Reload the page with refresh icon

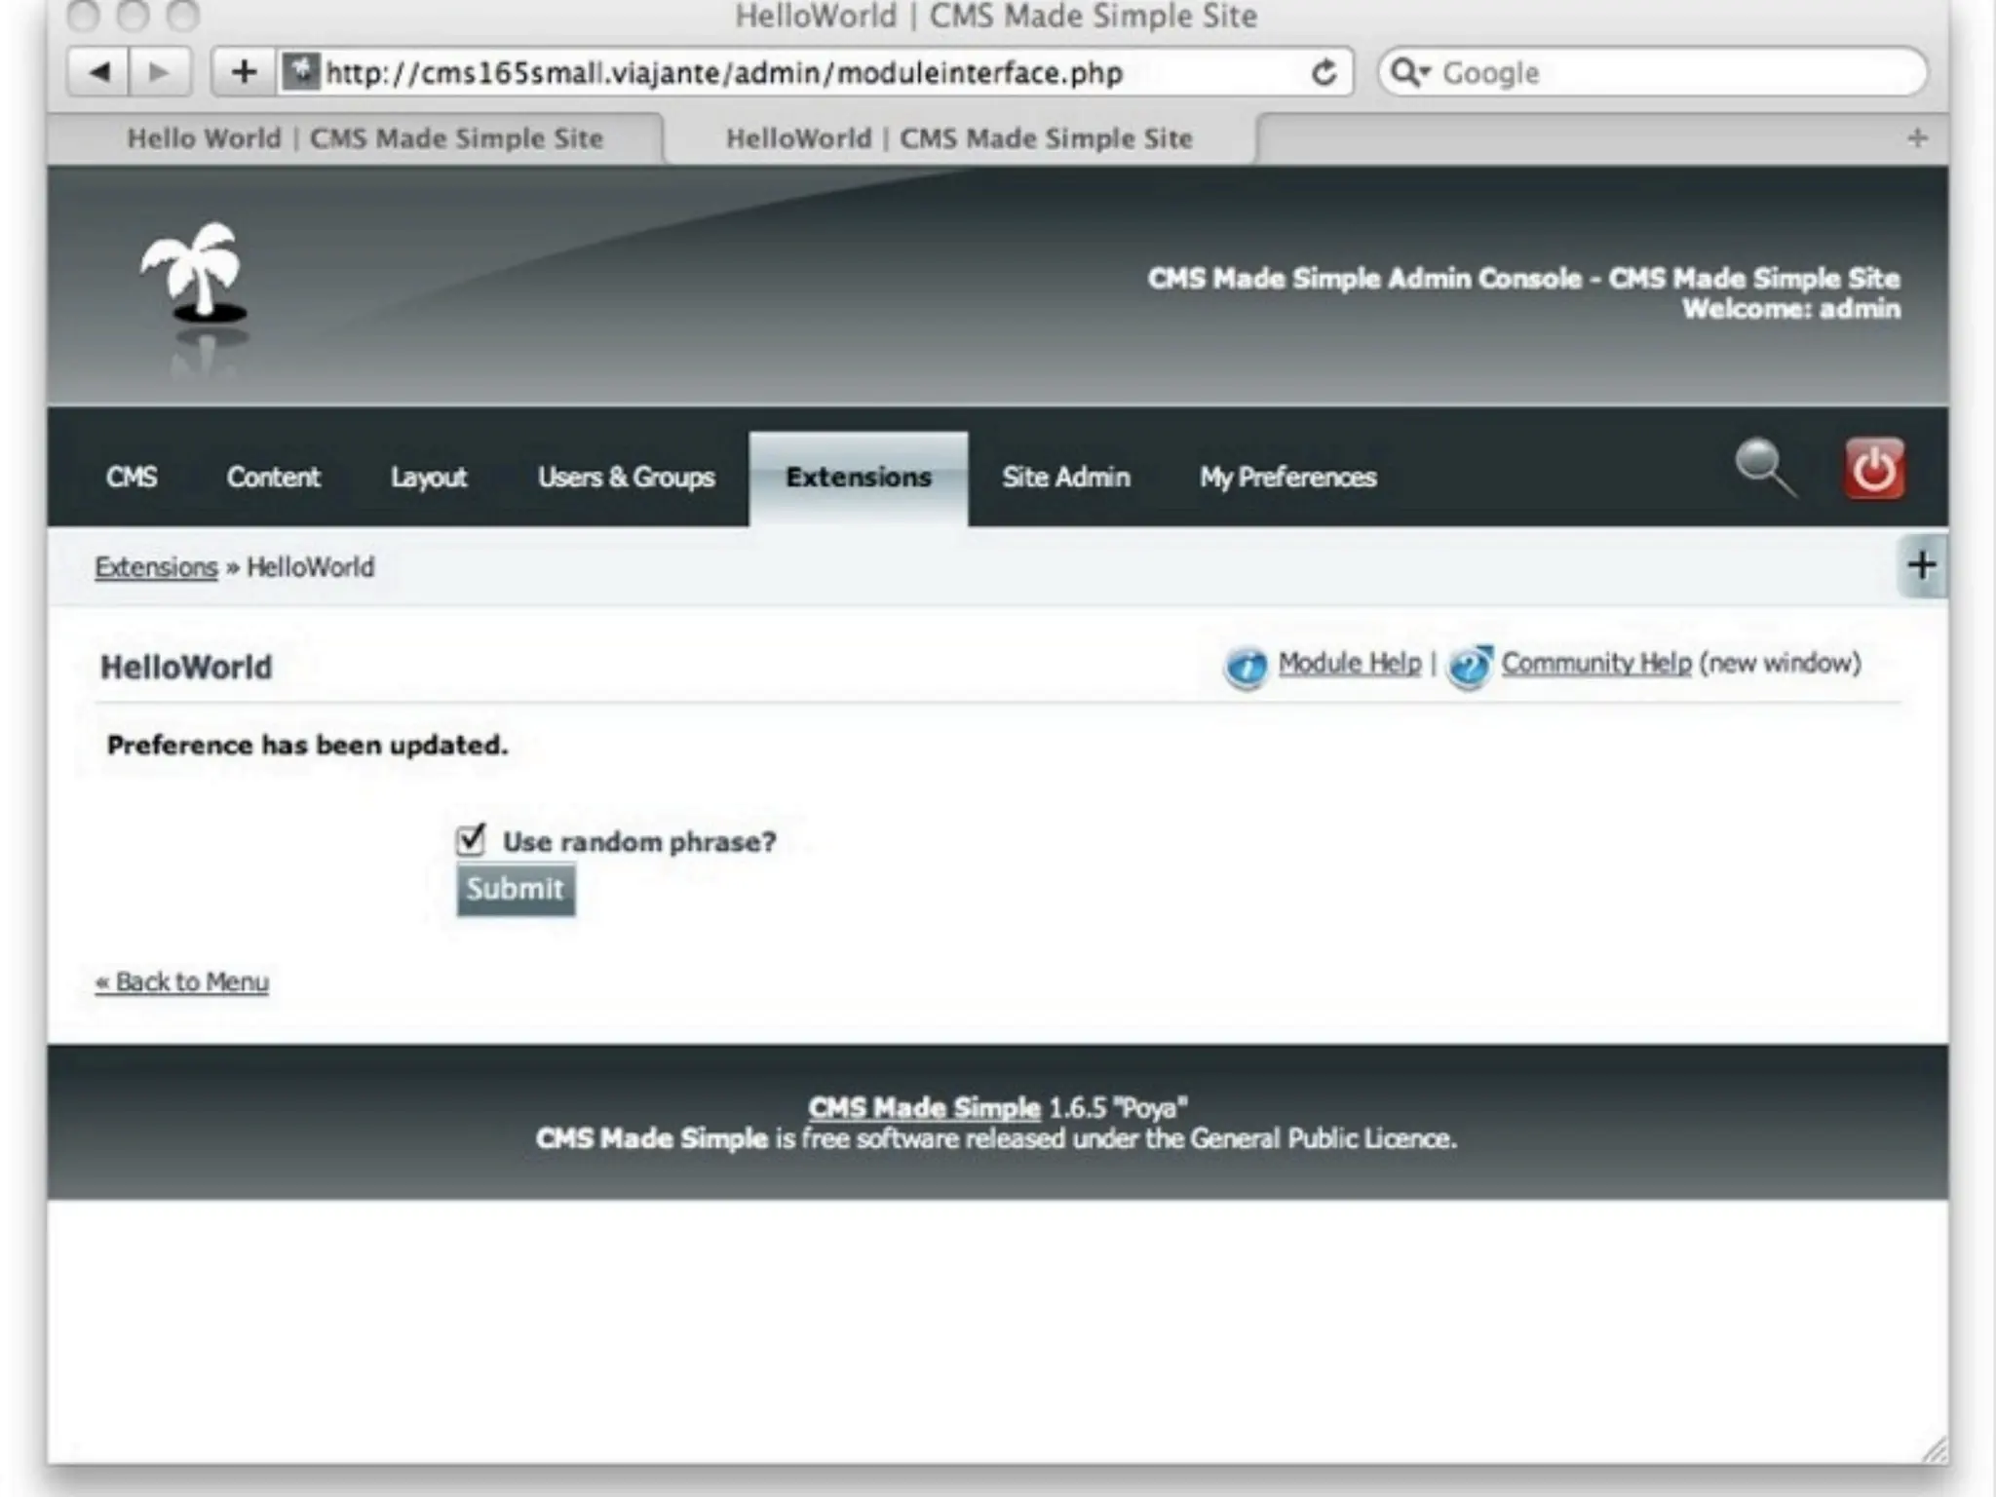[1323, 72]
